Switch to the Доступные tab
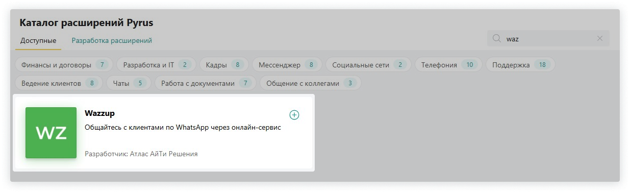 (38, 40)
